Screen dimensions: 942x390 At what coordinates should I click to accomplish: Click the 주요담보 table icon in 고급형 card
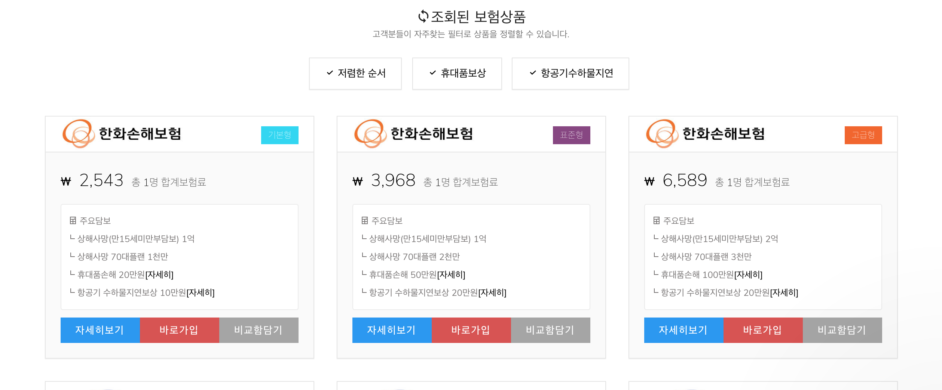657,220
